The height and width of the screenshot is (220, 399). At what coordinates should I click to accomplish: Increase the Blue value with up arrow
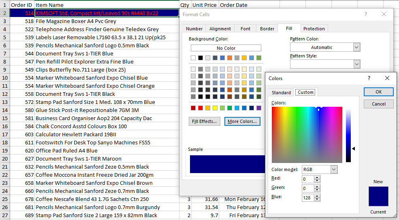pyautogui.click(x=317, y=196)
